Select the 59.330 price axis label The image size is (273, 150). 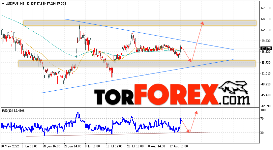point(266,41)
